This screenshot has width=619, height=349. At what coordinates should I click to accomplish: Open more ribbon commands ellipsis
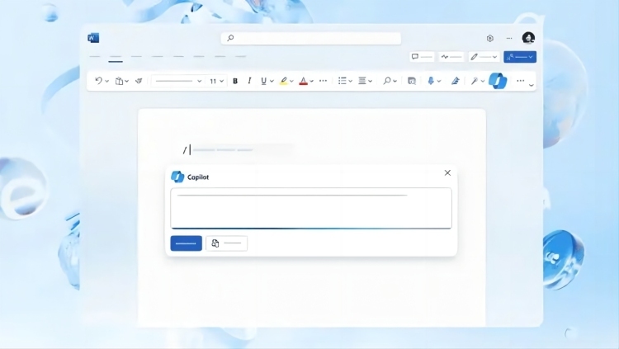tap(520, 81)
